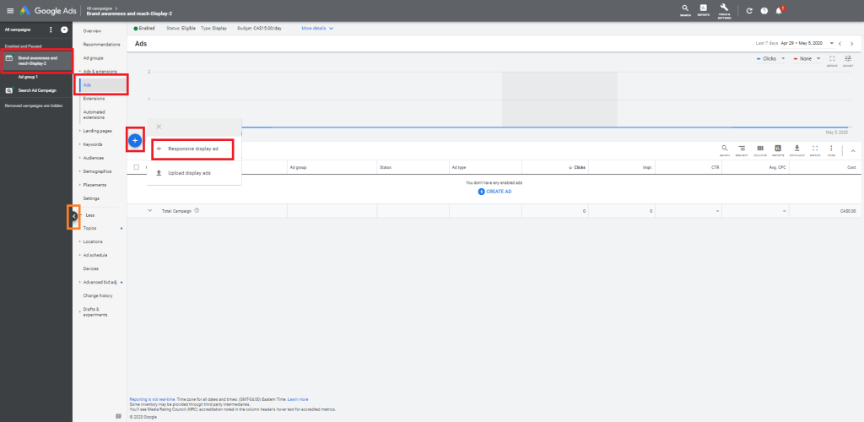Open the hamburger main menu
The height and width of the screenshot is (422, 864).
[x=10, y=10]
